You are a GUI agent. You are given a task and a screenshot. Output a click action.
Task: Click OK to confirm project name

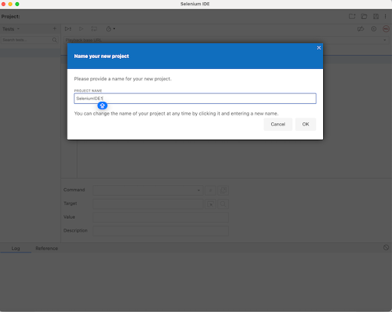(305, 124)
